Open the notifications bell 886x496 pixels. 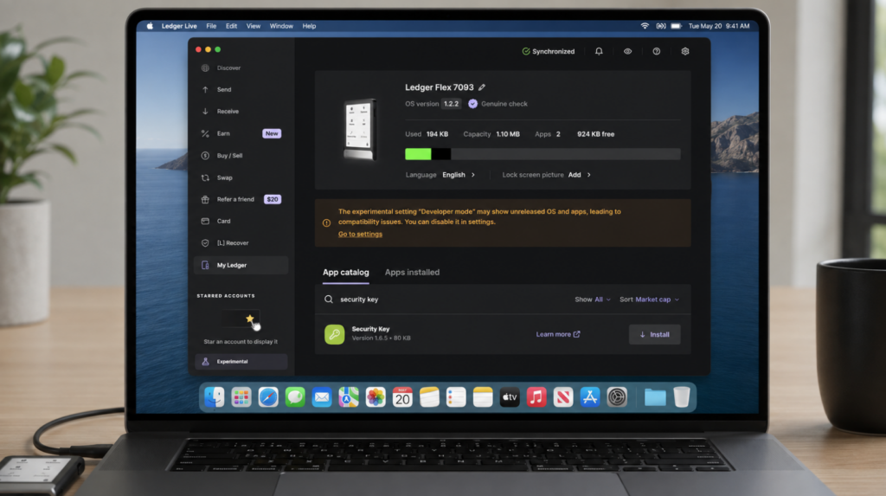[x=599, y=51]
